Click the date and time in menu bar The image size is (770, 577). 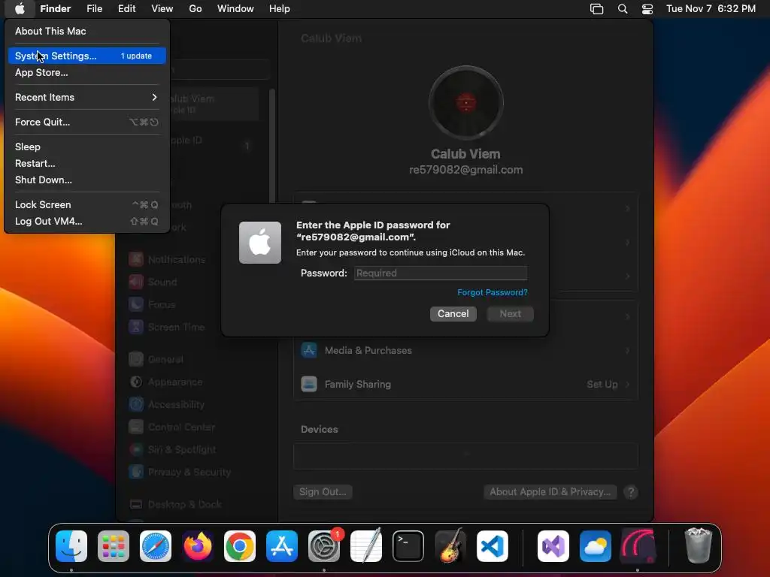[711, 9]
